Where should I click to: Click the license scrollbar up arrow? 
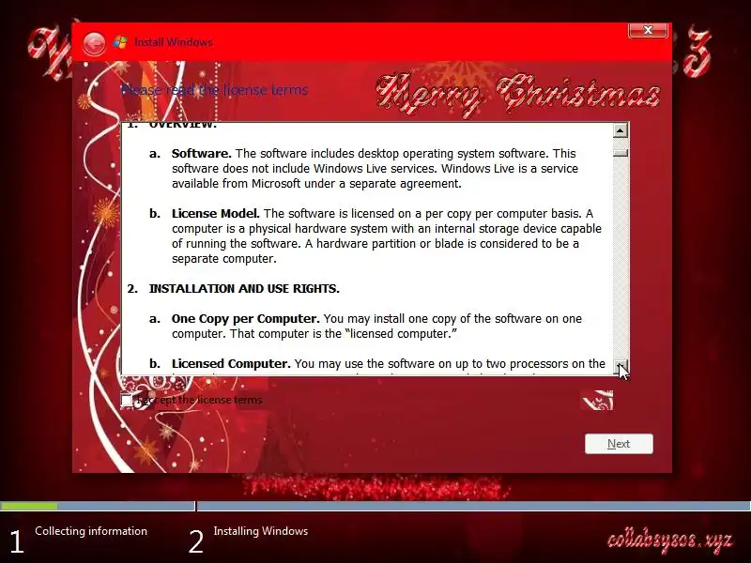pyautogui.click(x=621, y=130)
